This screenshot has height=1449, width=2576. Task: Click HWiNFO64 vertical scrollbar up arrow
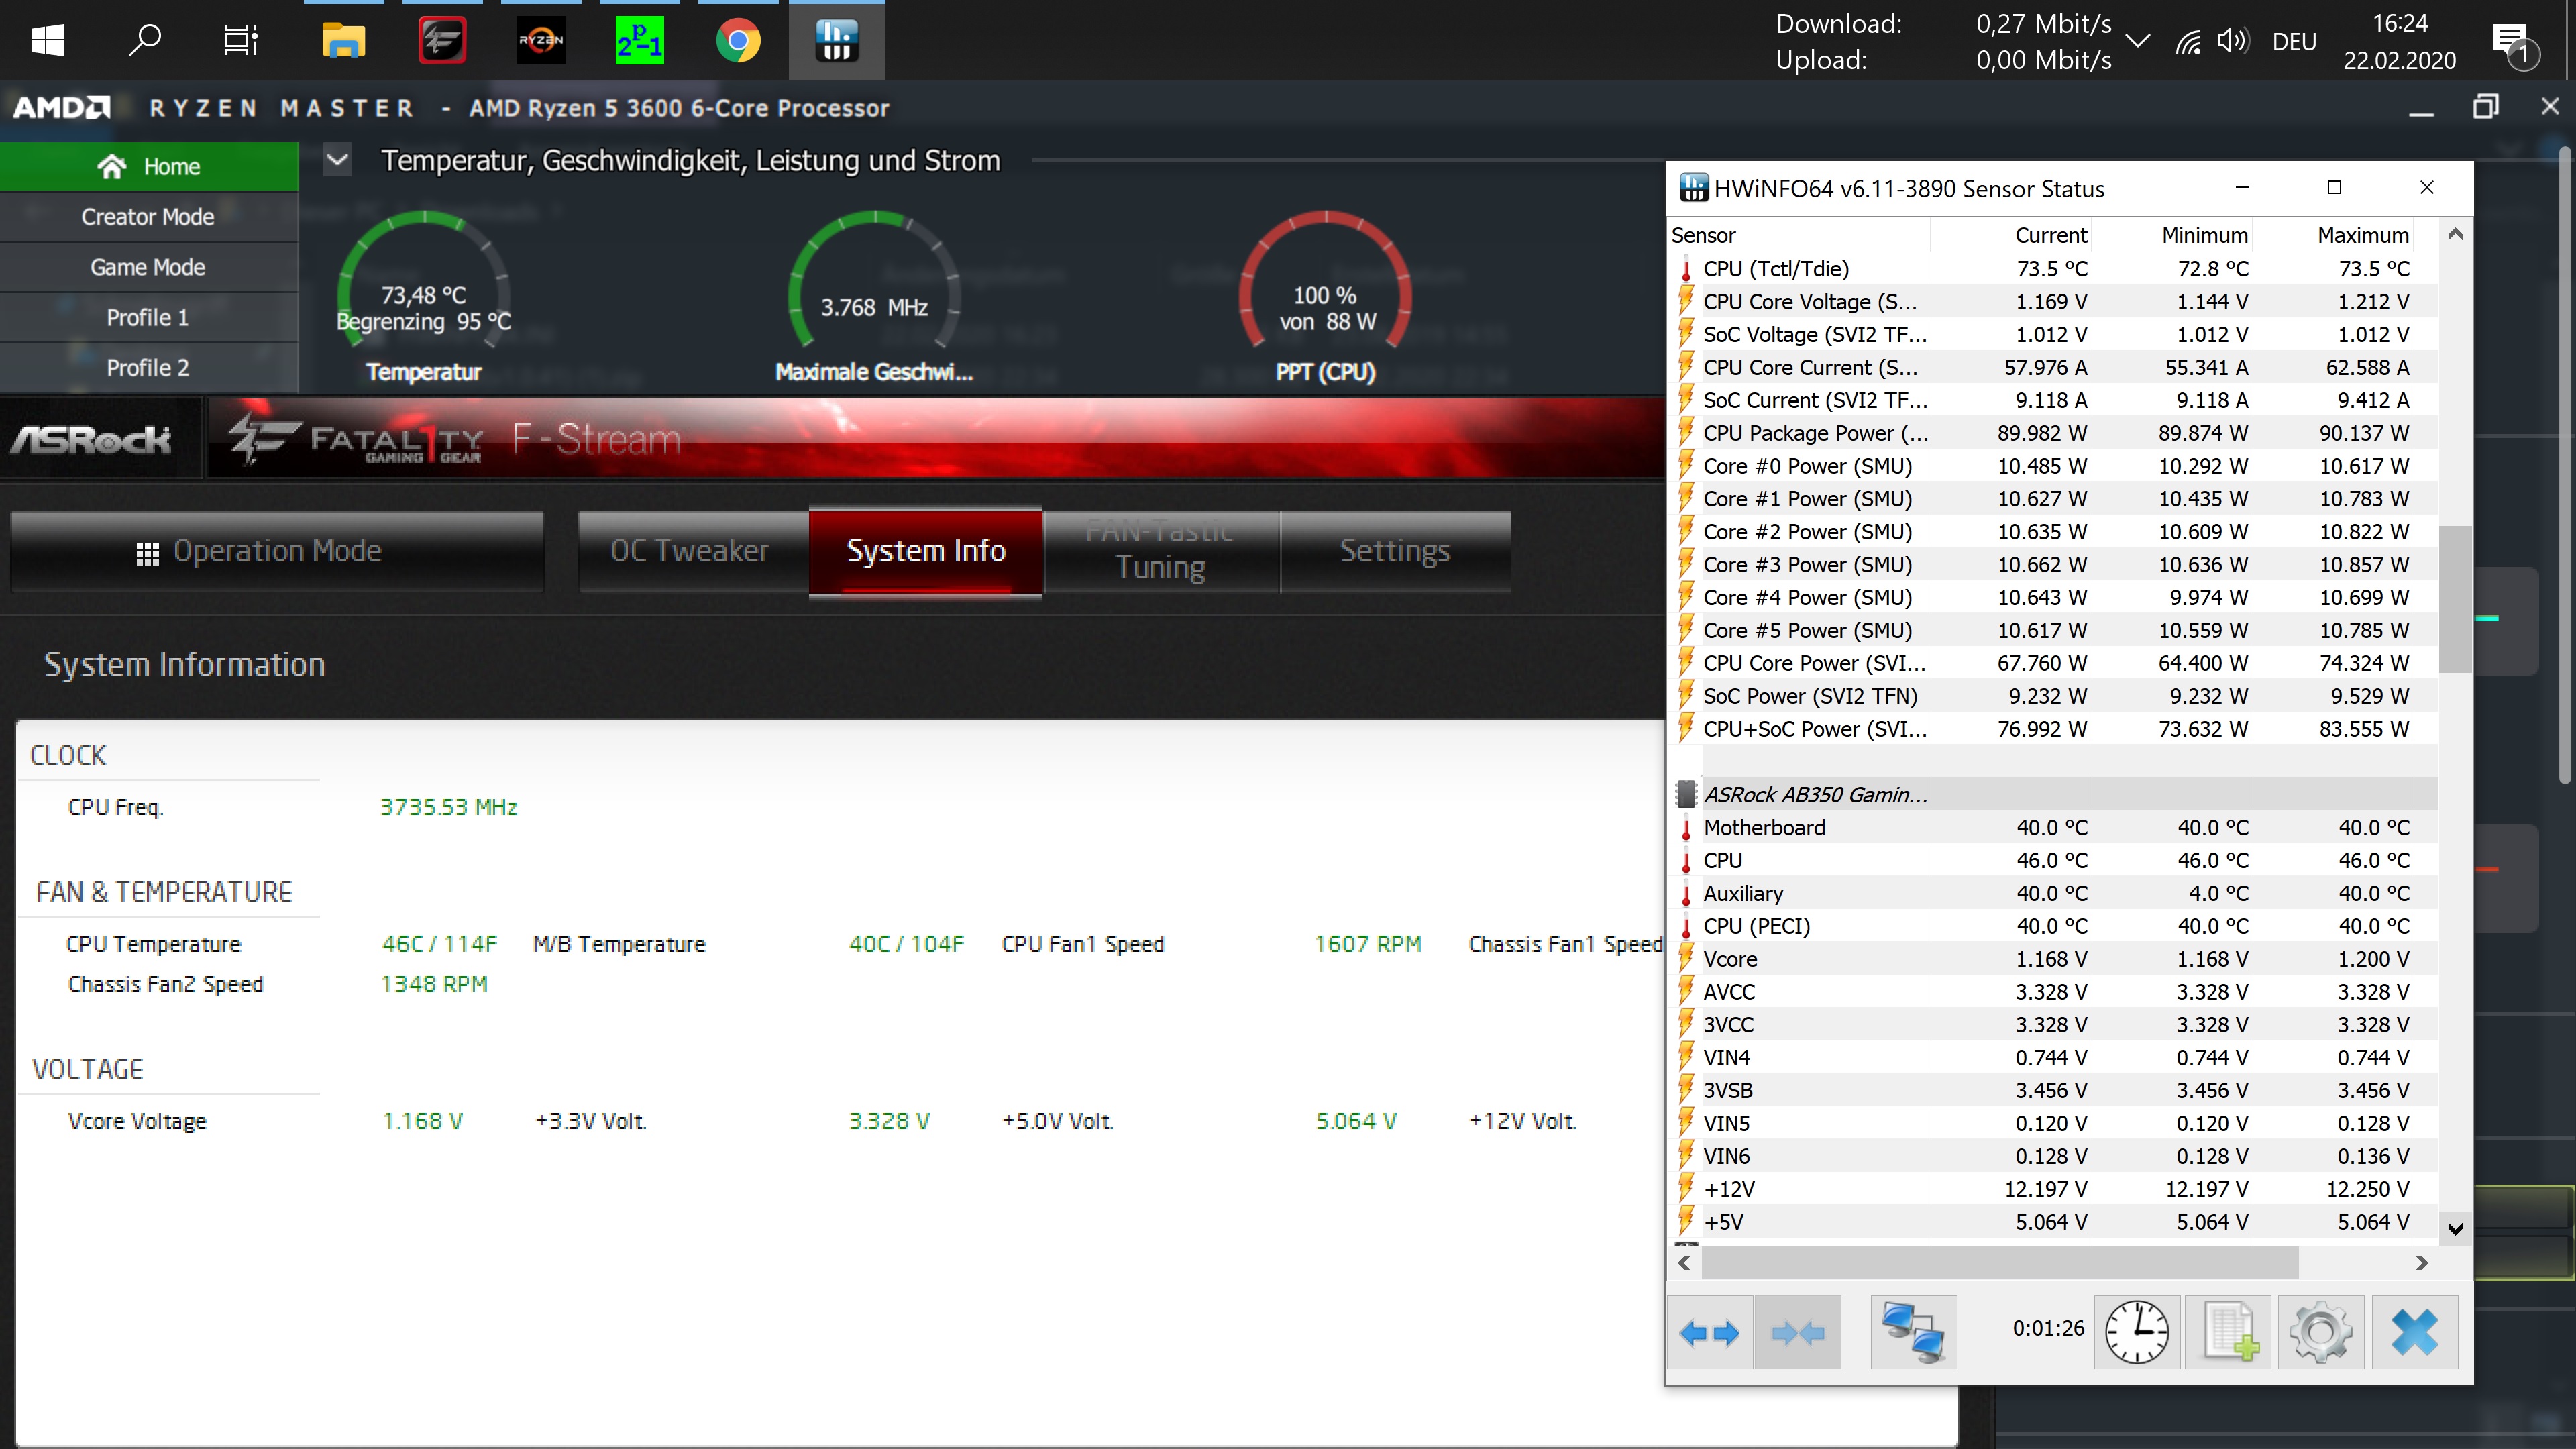[x=2455, y=235]
